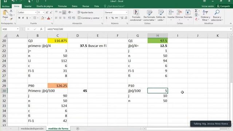Select green cell with 97.5
The height and width of the screenshot is (131, 233).
click(158, 41)
